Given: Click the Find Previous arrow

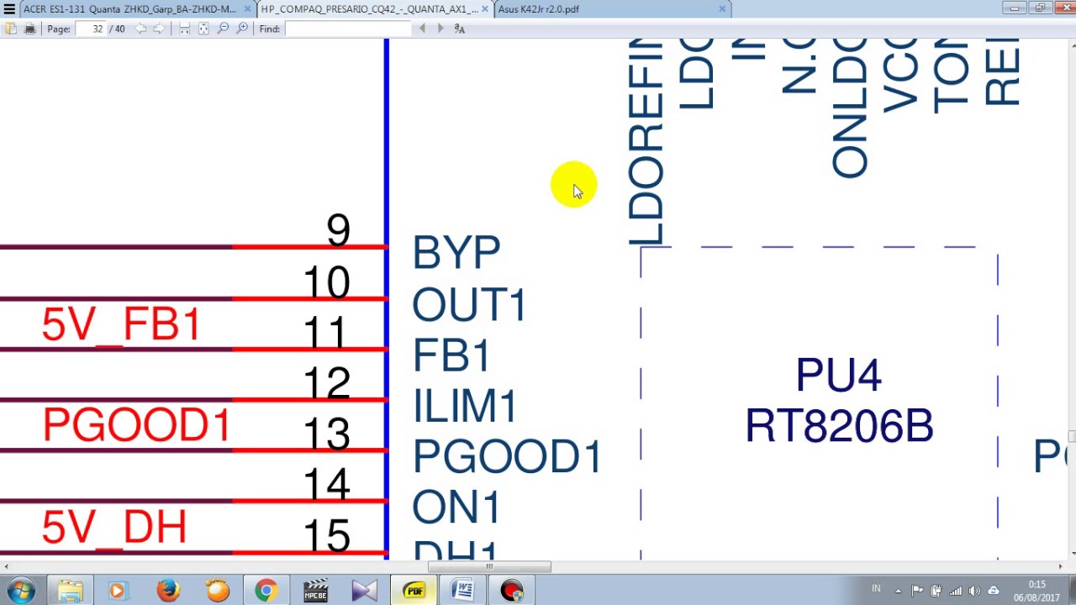Looking at the screenshot, I should [x=422, y=29].
